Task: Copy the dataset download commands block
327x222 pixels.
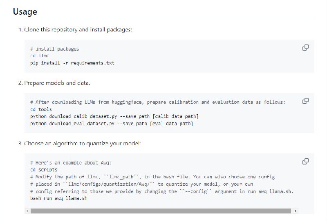Action: click(305, 101)
